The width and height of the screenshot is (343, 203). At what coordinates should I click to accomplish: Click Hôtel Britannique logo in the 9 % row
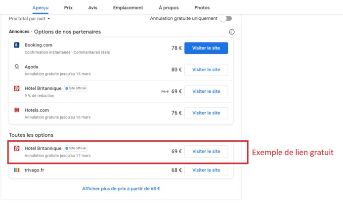17,88
